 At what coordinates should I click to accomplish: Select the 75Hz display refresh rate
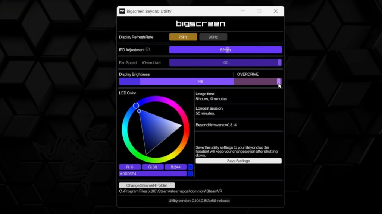[x=183, y=37]
